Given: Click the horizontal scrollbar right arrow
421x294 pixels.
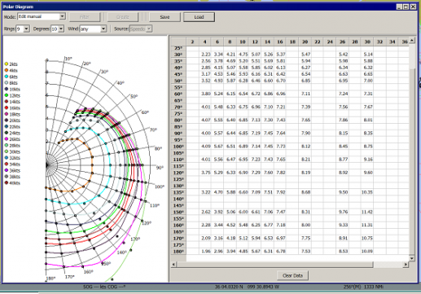Looking at the screenshot, I should (406, 264).
